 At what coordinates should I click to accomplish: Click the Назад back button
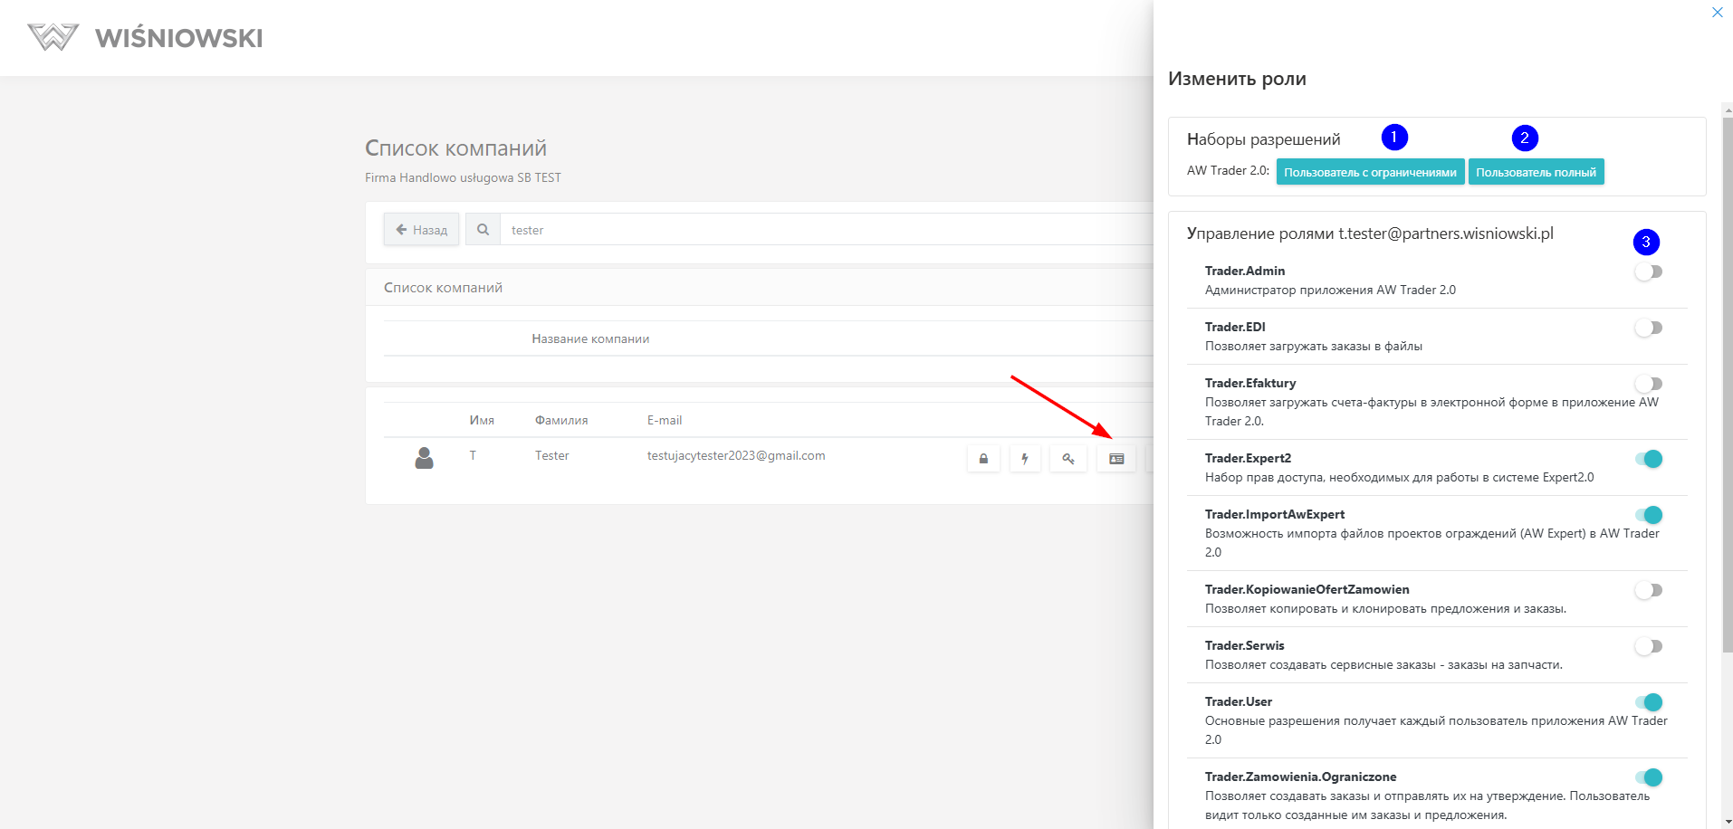[x=422, y=230]
